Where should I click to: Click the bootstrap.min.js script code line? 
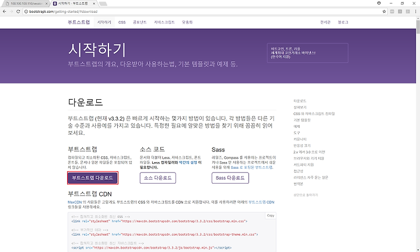(x=151, y=248)
